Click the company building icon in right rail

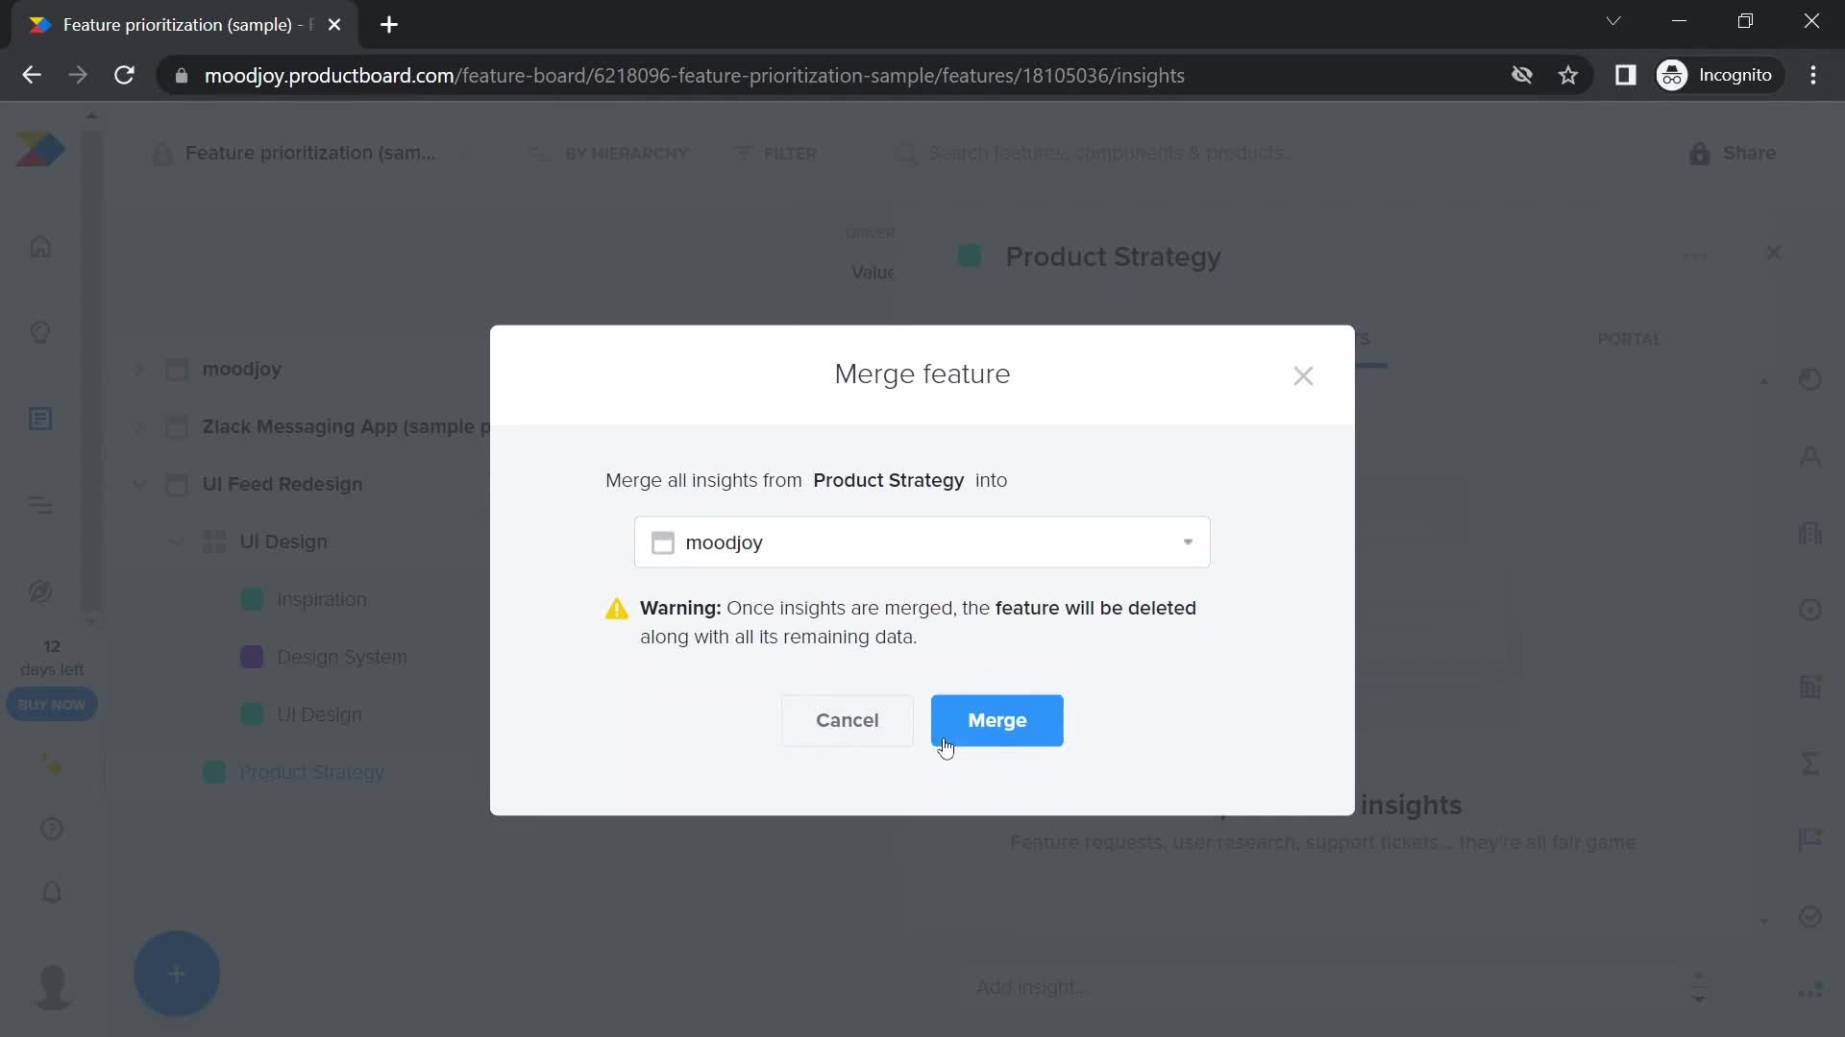point(1810,533)
